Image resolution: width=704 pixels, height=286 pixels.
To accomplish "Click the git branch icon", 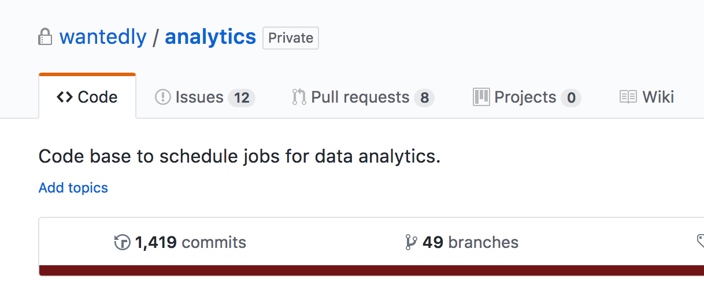I will (411, 243).
